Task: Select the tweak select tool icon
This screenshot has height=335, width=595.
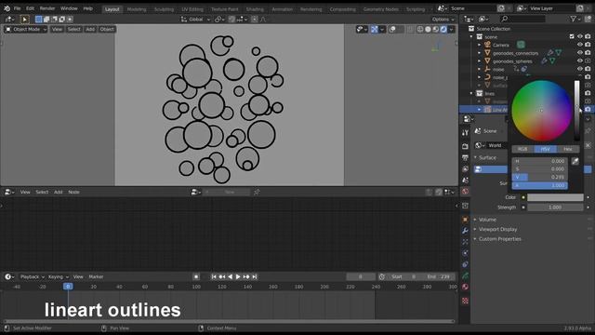Action: point(24,19)
